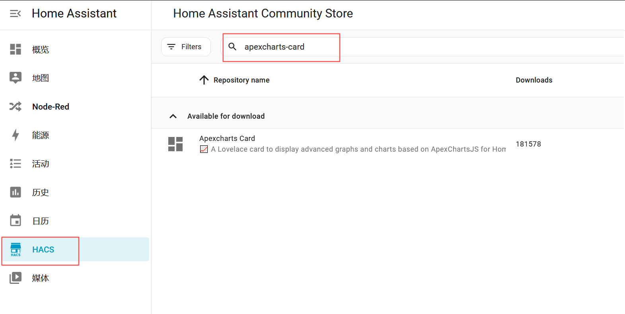Sort by Downloads column header
Image resolution: width=625 pixels, height=314 pixels.
pyautogui.click(x=534, y=80)
